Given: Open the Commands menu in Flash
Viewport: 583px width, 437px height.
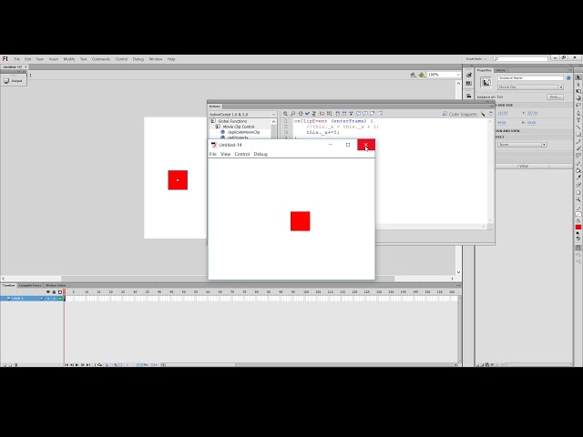Looking at the screenshot, I should point(101,59).
